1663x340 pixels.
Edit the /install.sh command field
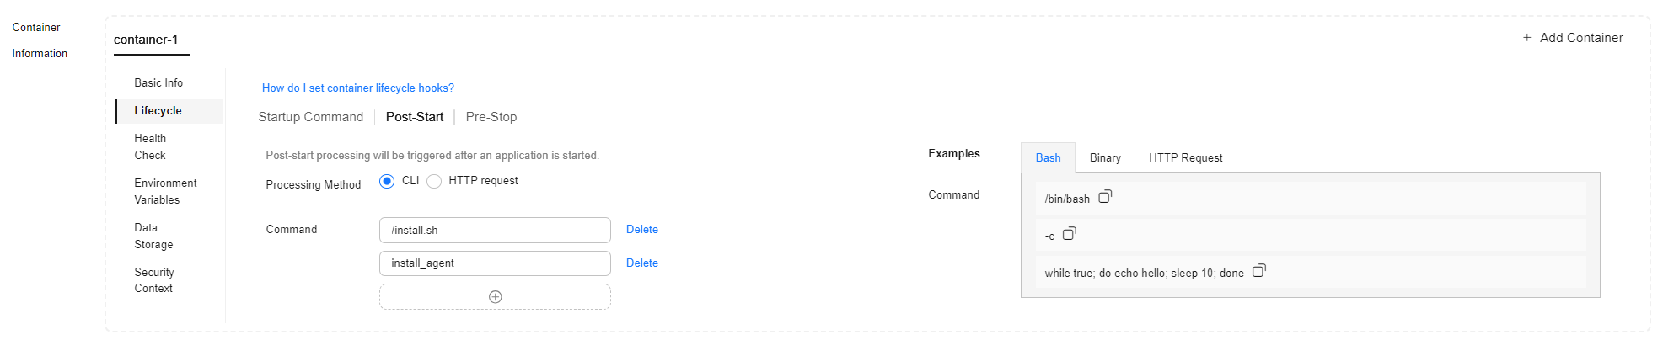[495, 230]
